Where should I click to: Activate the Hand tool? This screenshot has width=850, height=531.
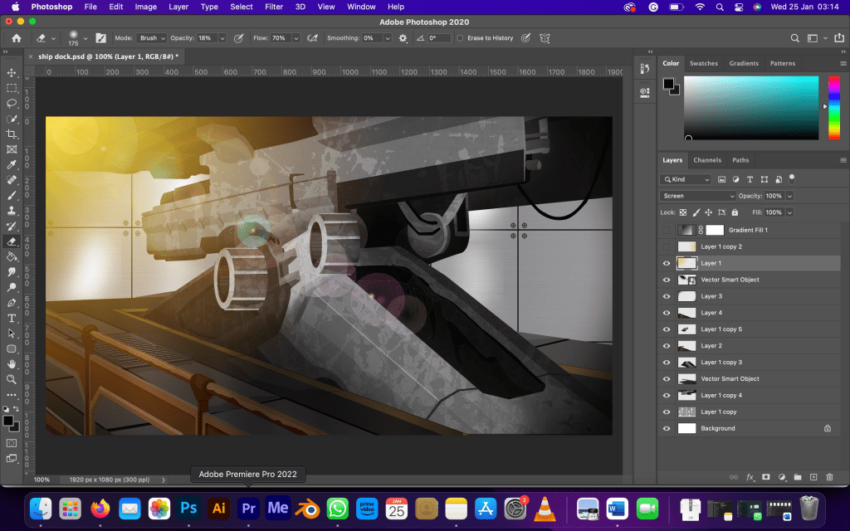(x=12, y=363)
